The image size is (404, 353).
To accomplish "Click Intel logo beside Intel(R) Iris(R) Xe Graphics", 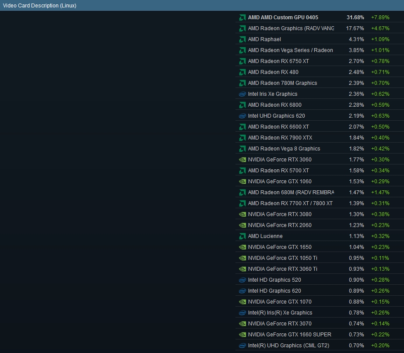I will tap(242, 313).
